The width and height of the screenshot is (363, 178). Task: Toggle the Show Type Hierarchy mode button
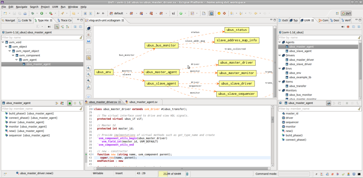56,27
